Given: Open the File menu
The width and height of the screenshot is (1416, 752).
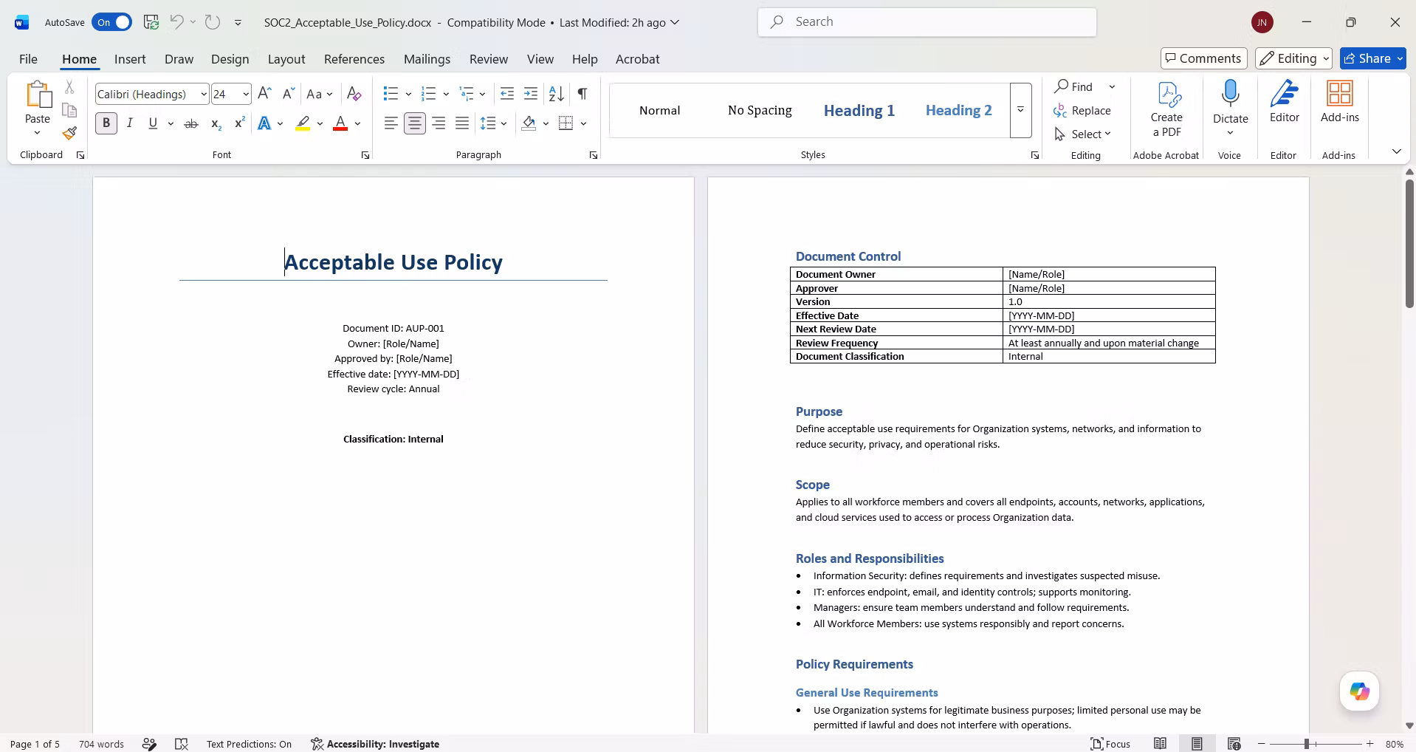Looking at the screenshot, I should pos(28,59).
